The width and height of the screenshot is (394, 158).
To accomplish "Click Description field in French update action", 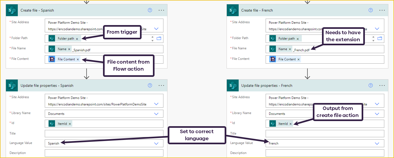I will [325, 153].
